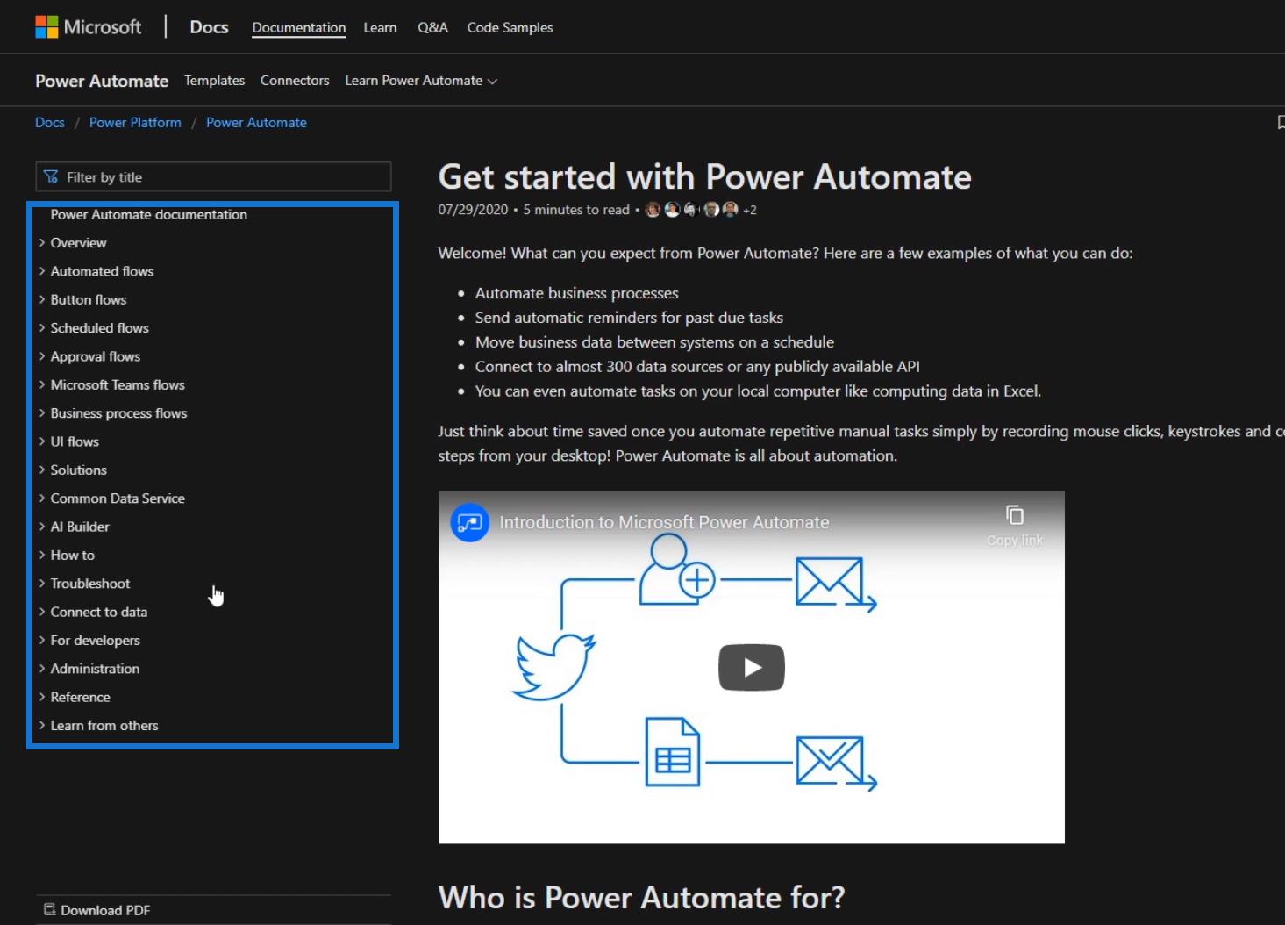Select Common Data Service in sidebar
This screenshot has width=1285, height=925.
[118, 498]
